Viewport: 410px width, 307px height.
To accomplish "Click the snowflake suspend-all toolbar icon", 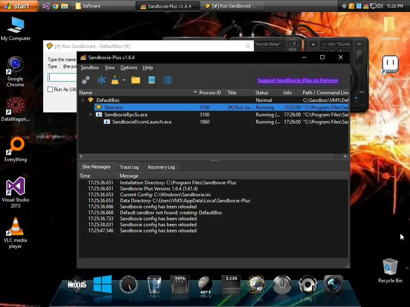I will (x=101, y=80).
